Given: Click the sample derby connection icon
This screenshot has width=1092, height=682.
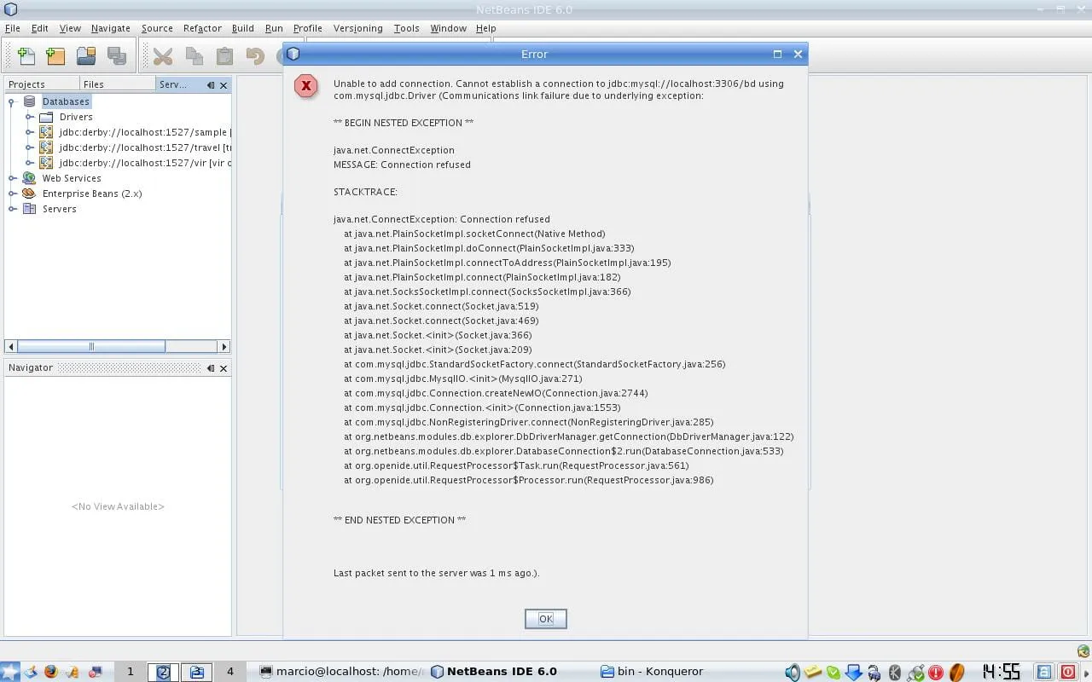Looking at the screenshot, I should [x=46, y=132].
